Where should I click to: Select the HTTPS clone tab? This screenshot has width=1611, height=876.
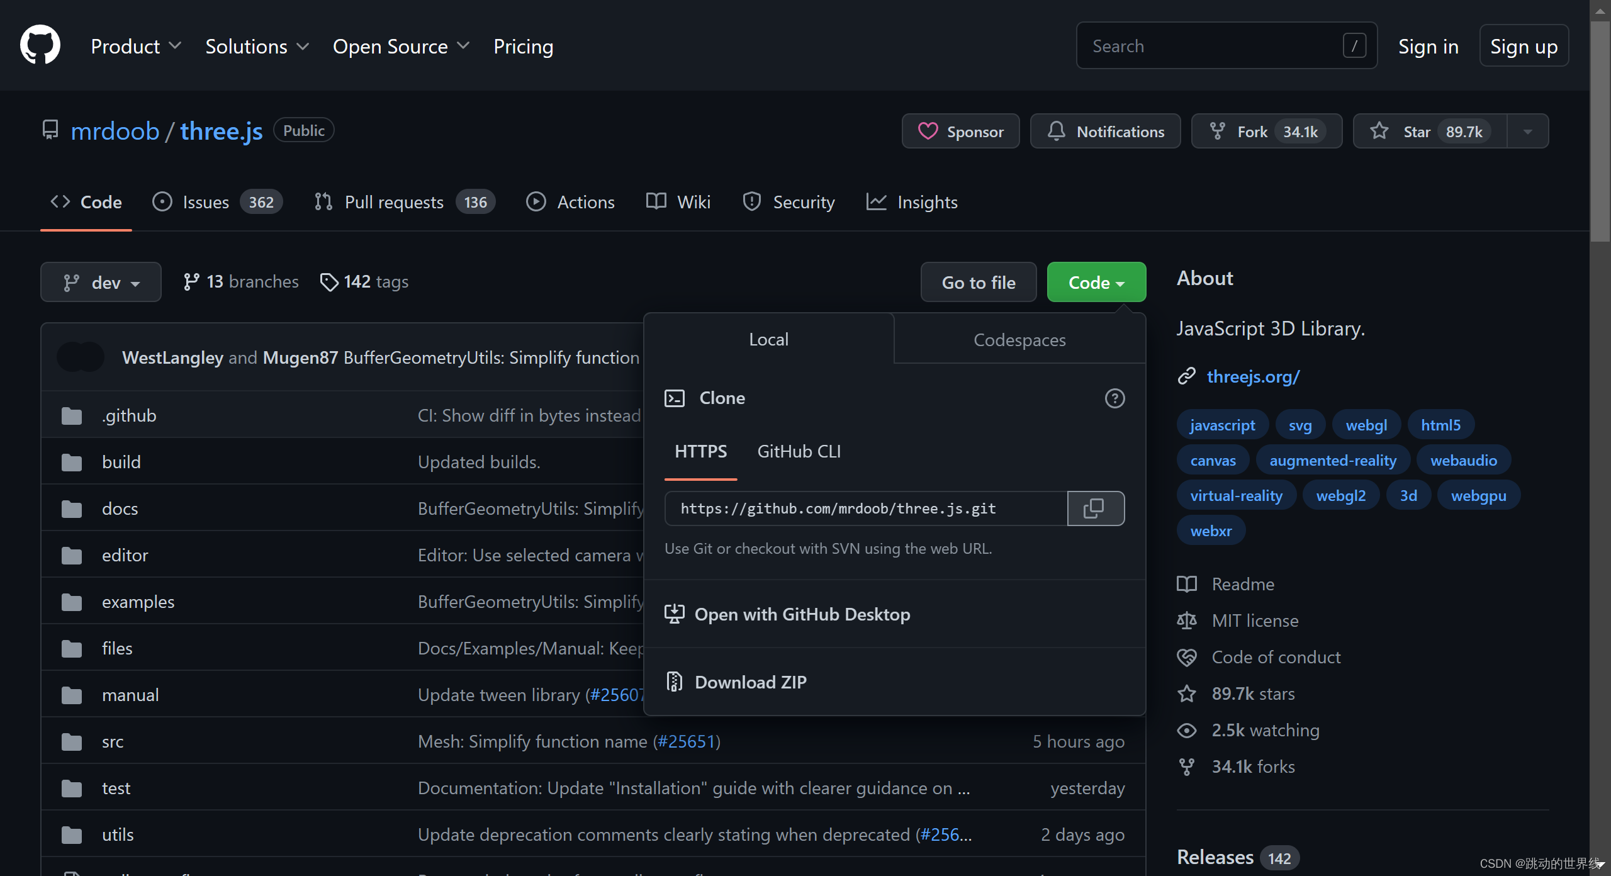(x=700, y=451)
